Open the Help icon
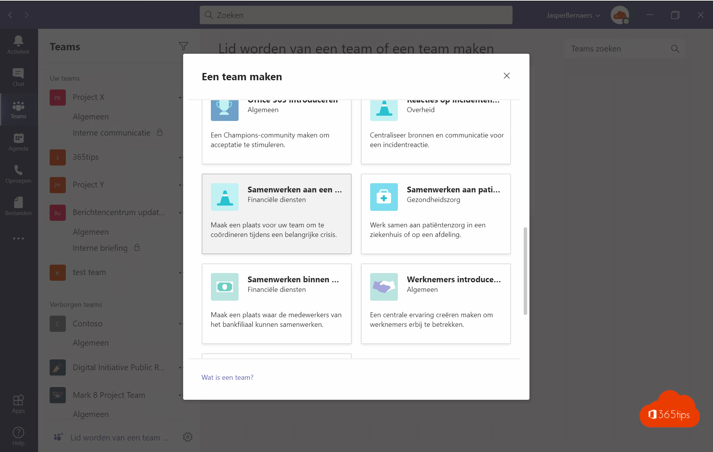713x452 pixels. [18, 436]
